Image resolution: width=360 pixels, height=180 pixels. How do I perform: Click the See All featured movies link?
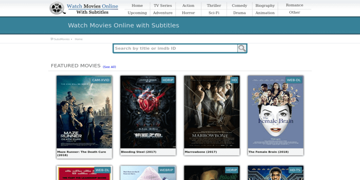109,67
